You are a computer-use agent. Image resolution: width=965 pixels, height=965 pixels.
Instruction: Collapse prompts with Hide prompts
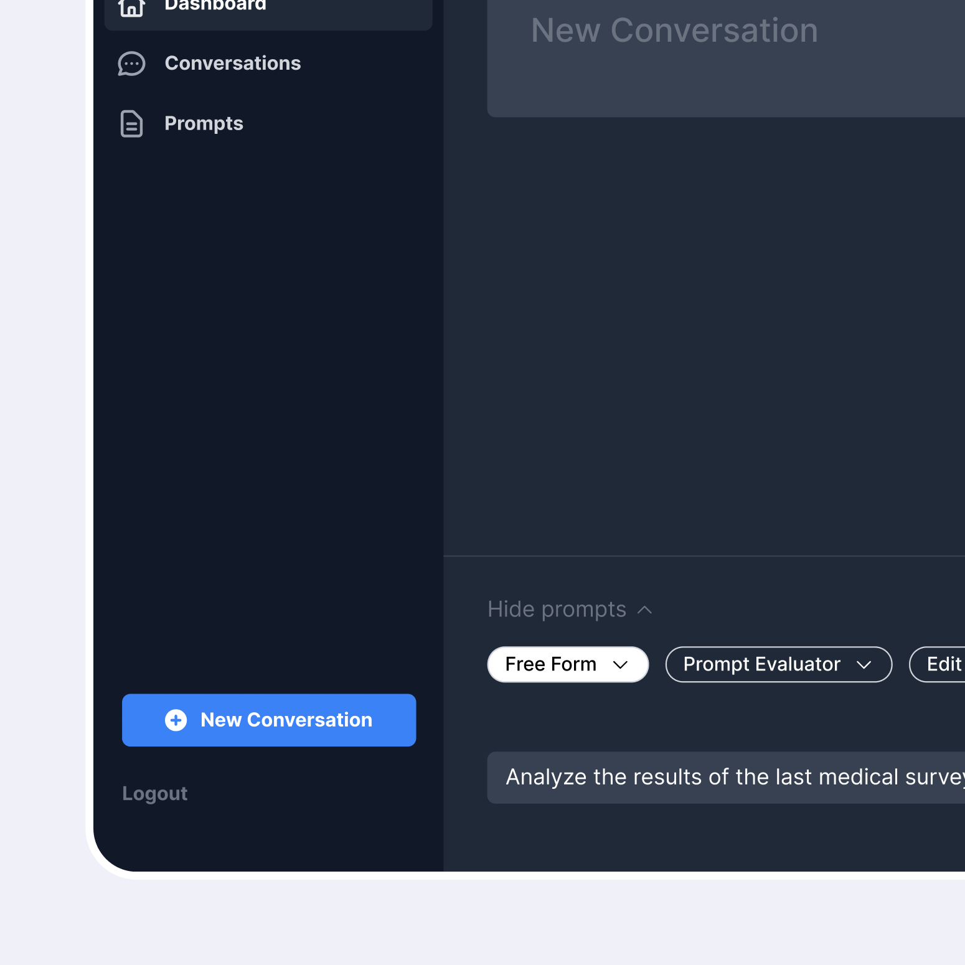[570, 610]
